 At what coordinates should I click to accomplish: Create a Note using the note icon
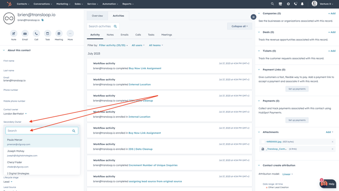point(14,33)
